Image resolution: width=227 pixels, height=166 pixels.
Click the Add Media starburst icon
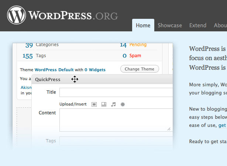click(x=123, y=104)
